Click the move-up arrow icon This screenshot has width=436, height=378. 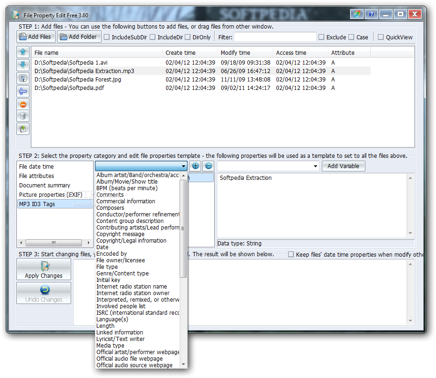pos(23,52)
